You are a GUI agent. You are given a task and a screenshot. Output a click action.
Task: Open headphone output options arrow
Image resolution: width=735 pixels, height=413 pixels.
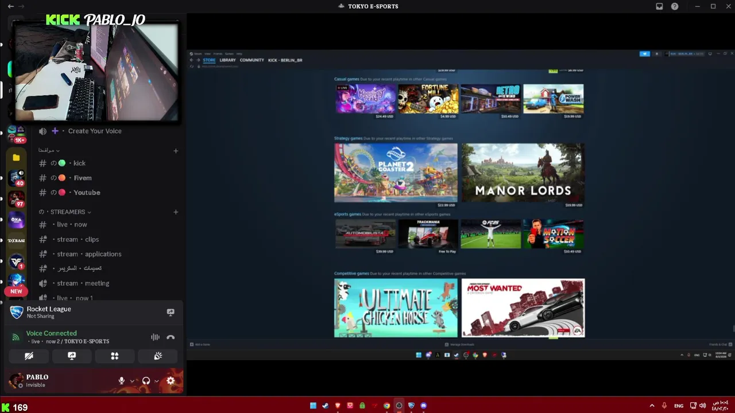click(x=156, y=380)
